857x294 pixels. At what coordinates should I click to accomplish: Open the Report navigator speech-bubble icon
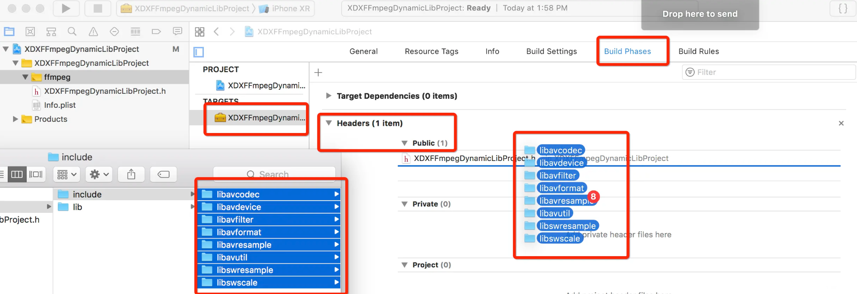177,32
